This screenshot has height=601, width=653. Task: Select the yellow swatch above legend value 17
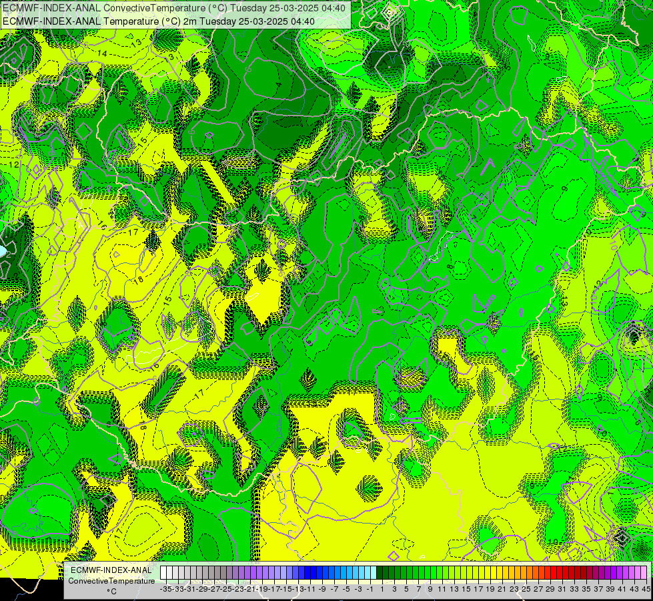pyautogui.click(x=476, y=573)
